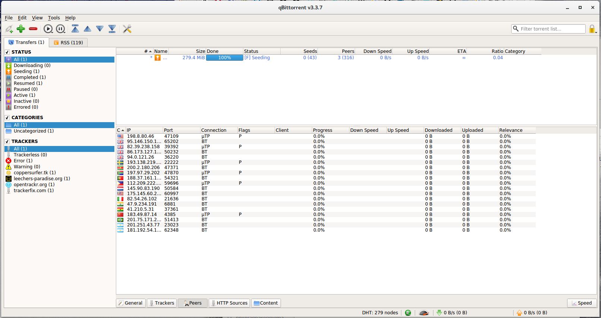The image size is (601, 318).
Task: Select the Active (1) status filter
Action: pos(60,95)
